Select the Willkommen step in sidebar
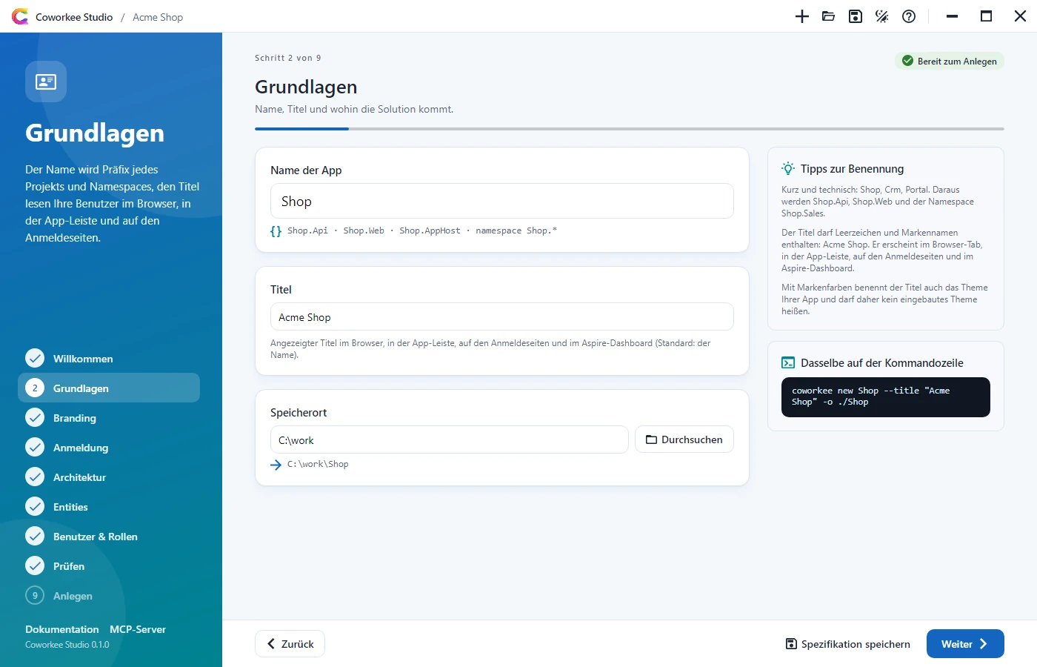 109,359
